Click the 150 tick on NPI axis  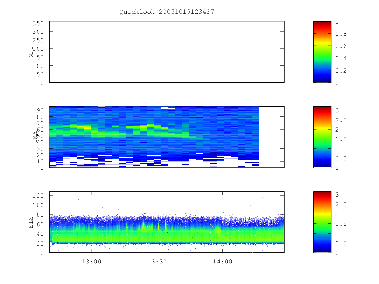38,57
